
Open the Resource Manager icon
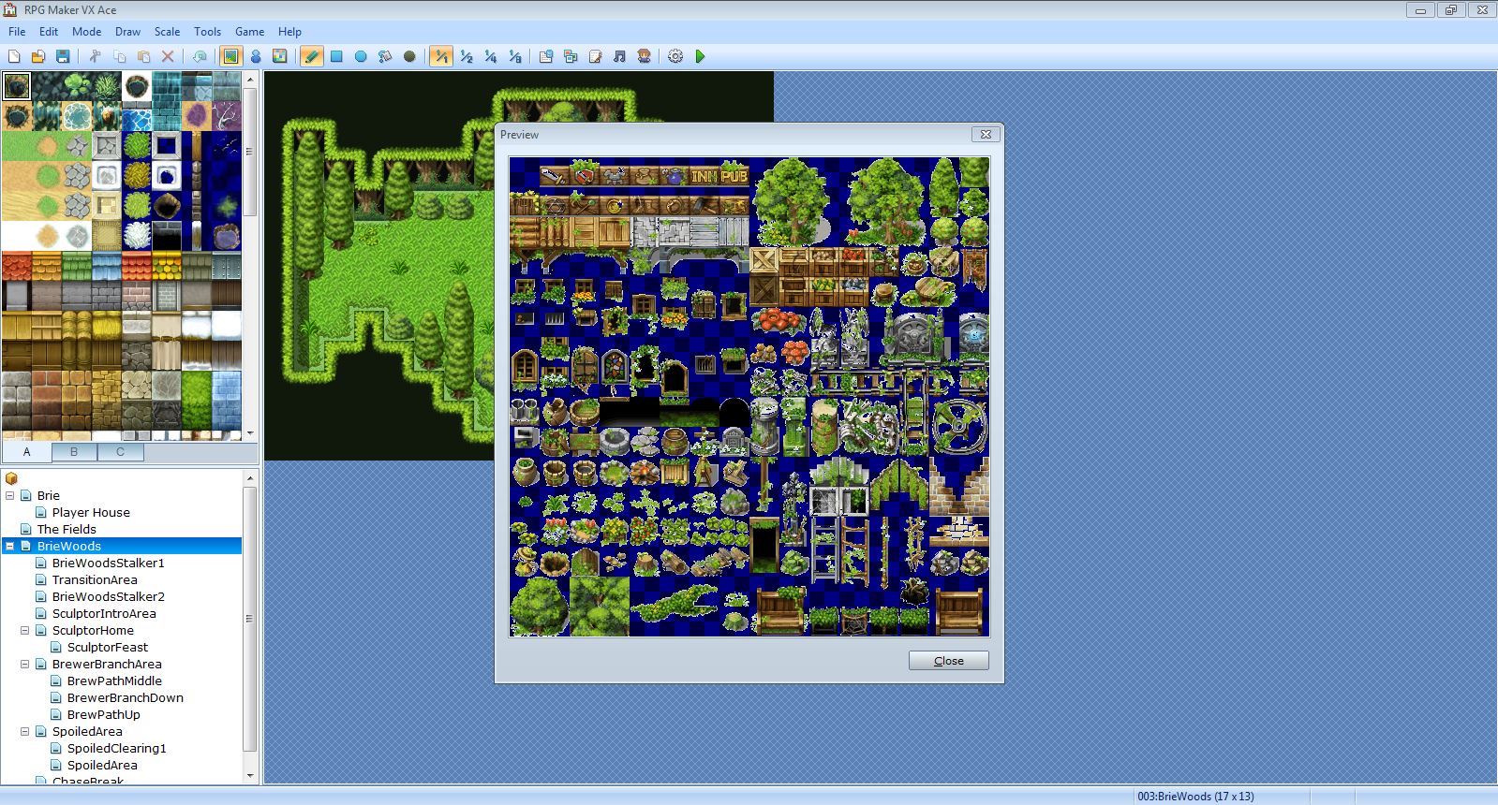(x=571, y=56)
